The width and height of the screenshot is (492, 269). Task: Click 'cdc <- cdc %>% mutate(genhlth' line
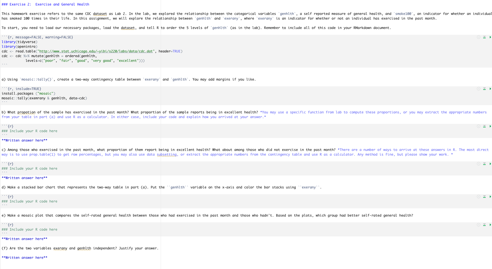click(49, 56)
